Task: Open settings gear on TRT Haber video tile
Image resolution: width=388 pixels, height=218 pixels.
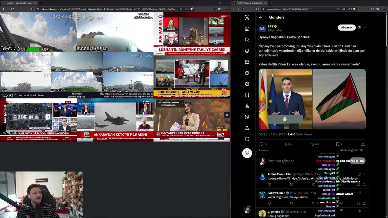Action: pos(227,115)
